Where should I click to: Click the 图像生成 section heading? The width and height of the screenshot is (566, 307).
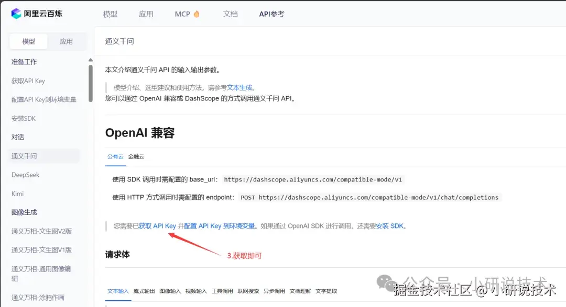(24, 212)
